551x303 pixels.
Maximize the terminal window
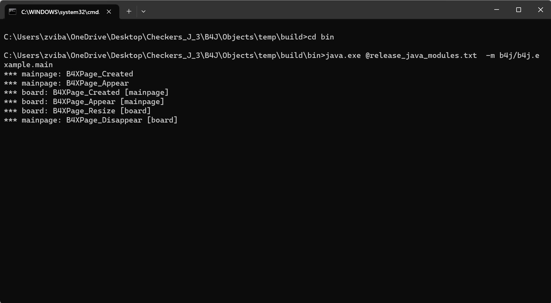pos(518,10)
